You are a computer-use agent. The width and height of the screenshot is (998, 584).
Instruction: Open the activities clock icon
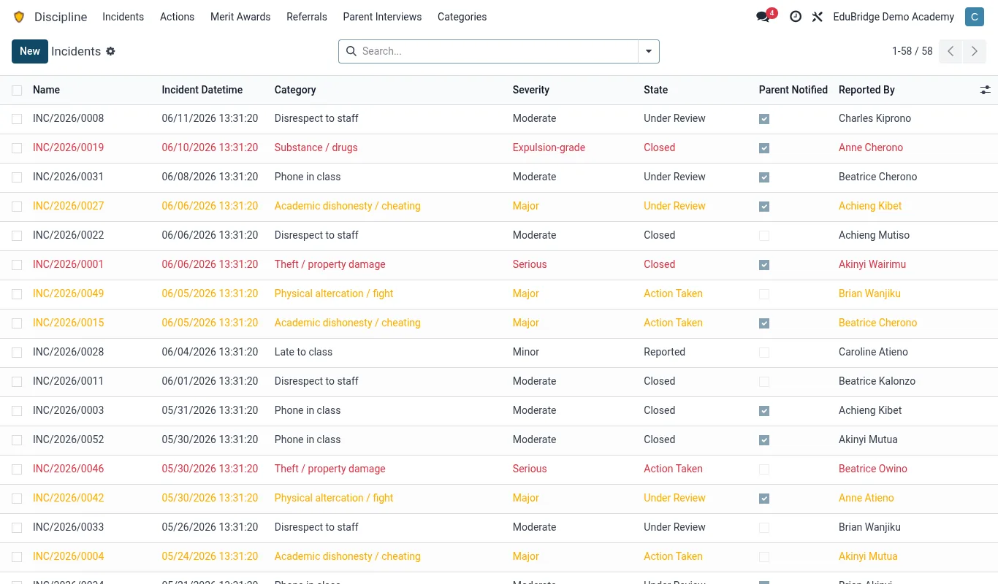pos(796,16)
